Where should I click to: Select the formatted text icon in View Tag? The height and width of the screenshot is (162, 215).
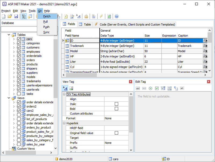[x=65, y=88]
